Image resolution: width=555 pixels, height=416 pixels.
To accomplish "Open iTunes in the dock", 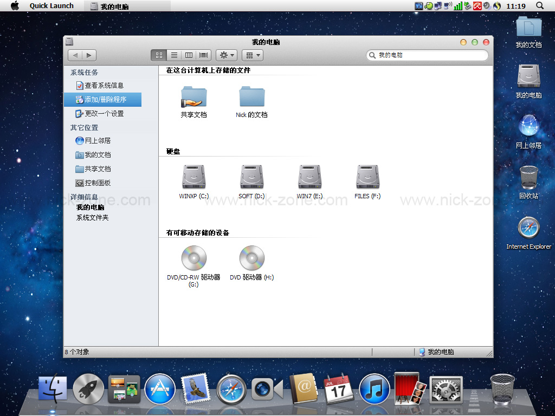I will pyautogui.click(x=375, y=389).
